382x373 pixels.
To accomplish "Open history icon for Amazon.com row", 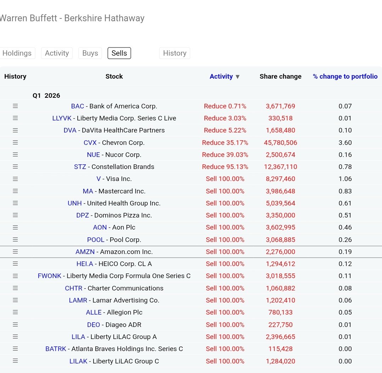I will pos(15,252).
